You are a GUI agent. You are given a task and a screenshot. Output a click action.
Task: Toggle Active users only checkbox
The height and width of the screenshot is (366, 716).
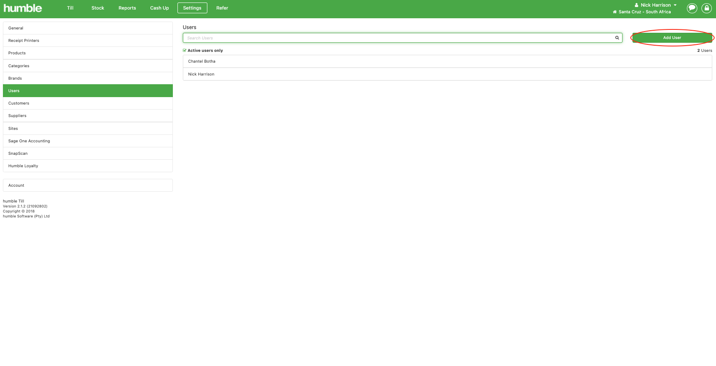click(x=185, y=50)
